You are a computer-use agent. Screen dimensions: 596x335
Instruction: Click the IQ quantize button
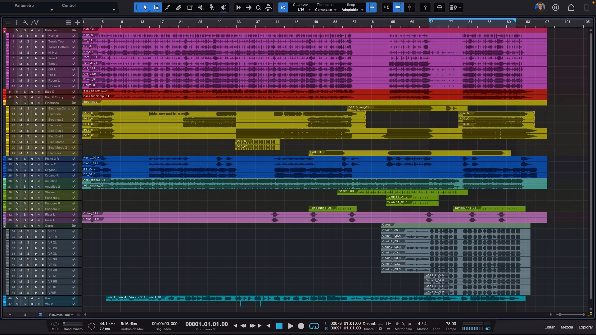coord(283,7)
